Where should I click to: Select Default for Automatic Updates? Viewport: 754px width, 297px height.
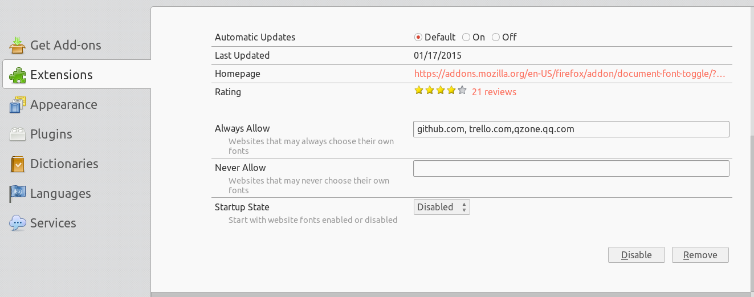pyautogui.click(x=435, y=37)
